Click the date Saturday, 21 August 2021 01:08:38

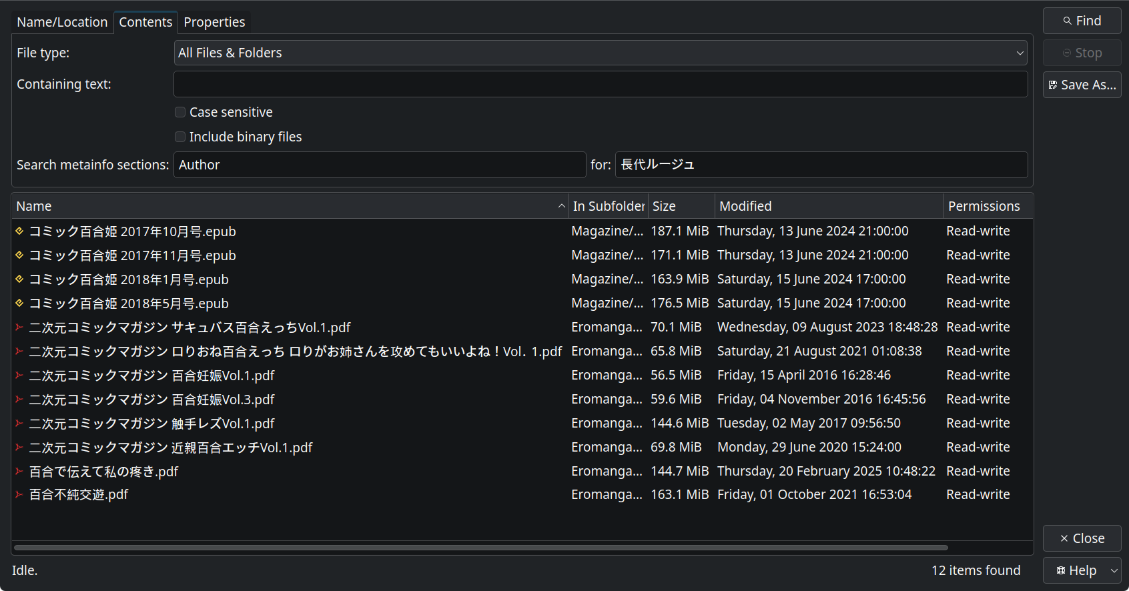tap(819, 351)
